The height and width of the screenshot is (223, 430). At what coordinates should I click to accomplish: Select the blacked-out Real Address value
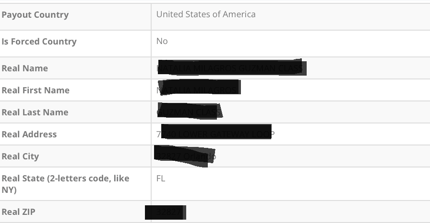click(x=216, y=134)
